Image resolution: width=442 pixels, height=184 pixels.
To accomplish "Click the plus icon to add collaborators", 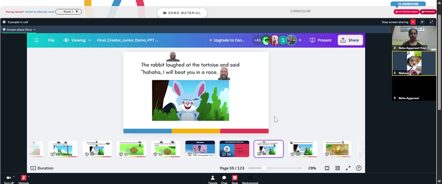I will pyautogui.click(x=300, y=40).
